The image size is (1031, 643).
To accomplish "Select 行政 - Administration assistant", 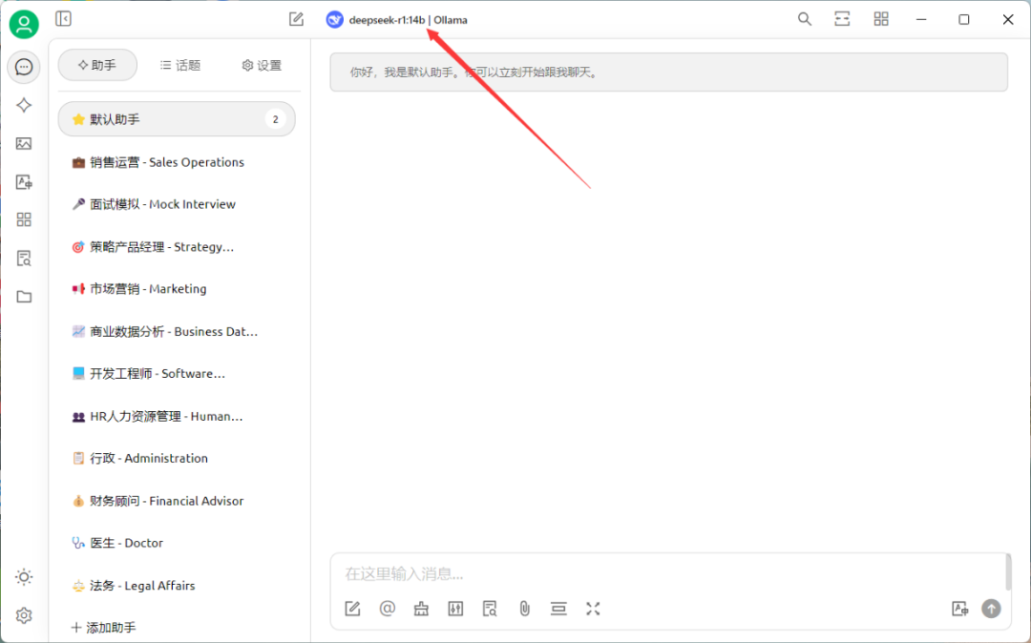I will (177, 459).
